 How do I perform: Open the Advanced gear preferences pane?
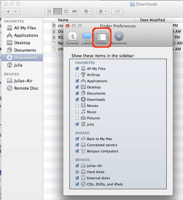click(119, 38)
